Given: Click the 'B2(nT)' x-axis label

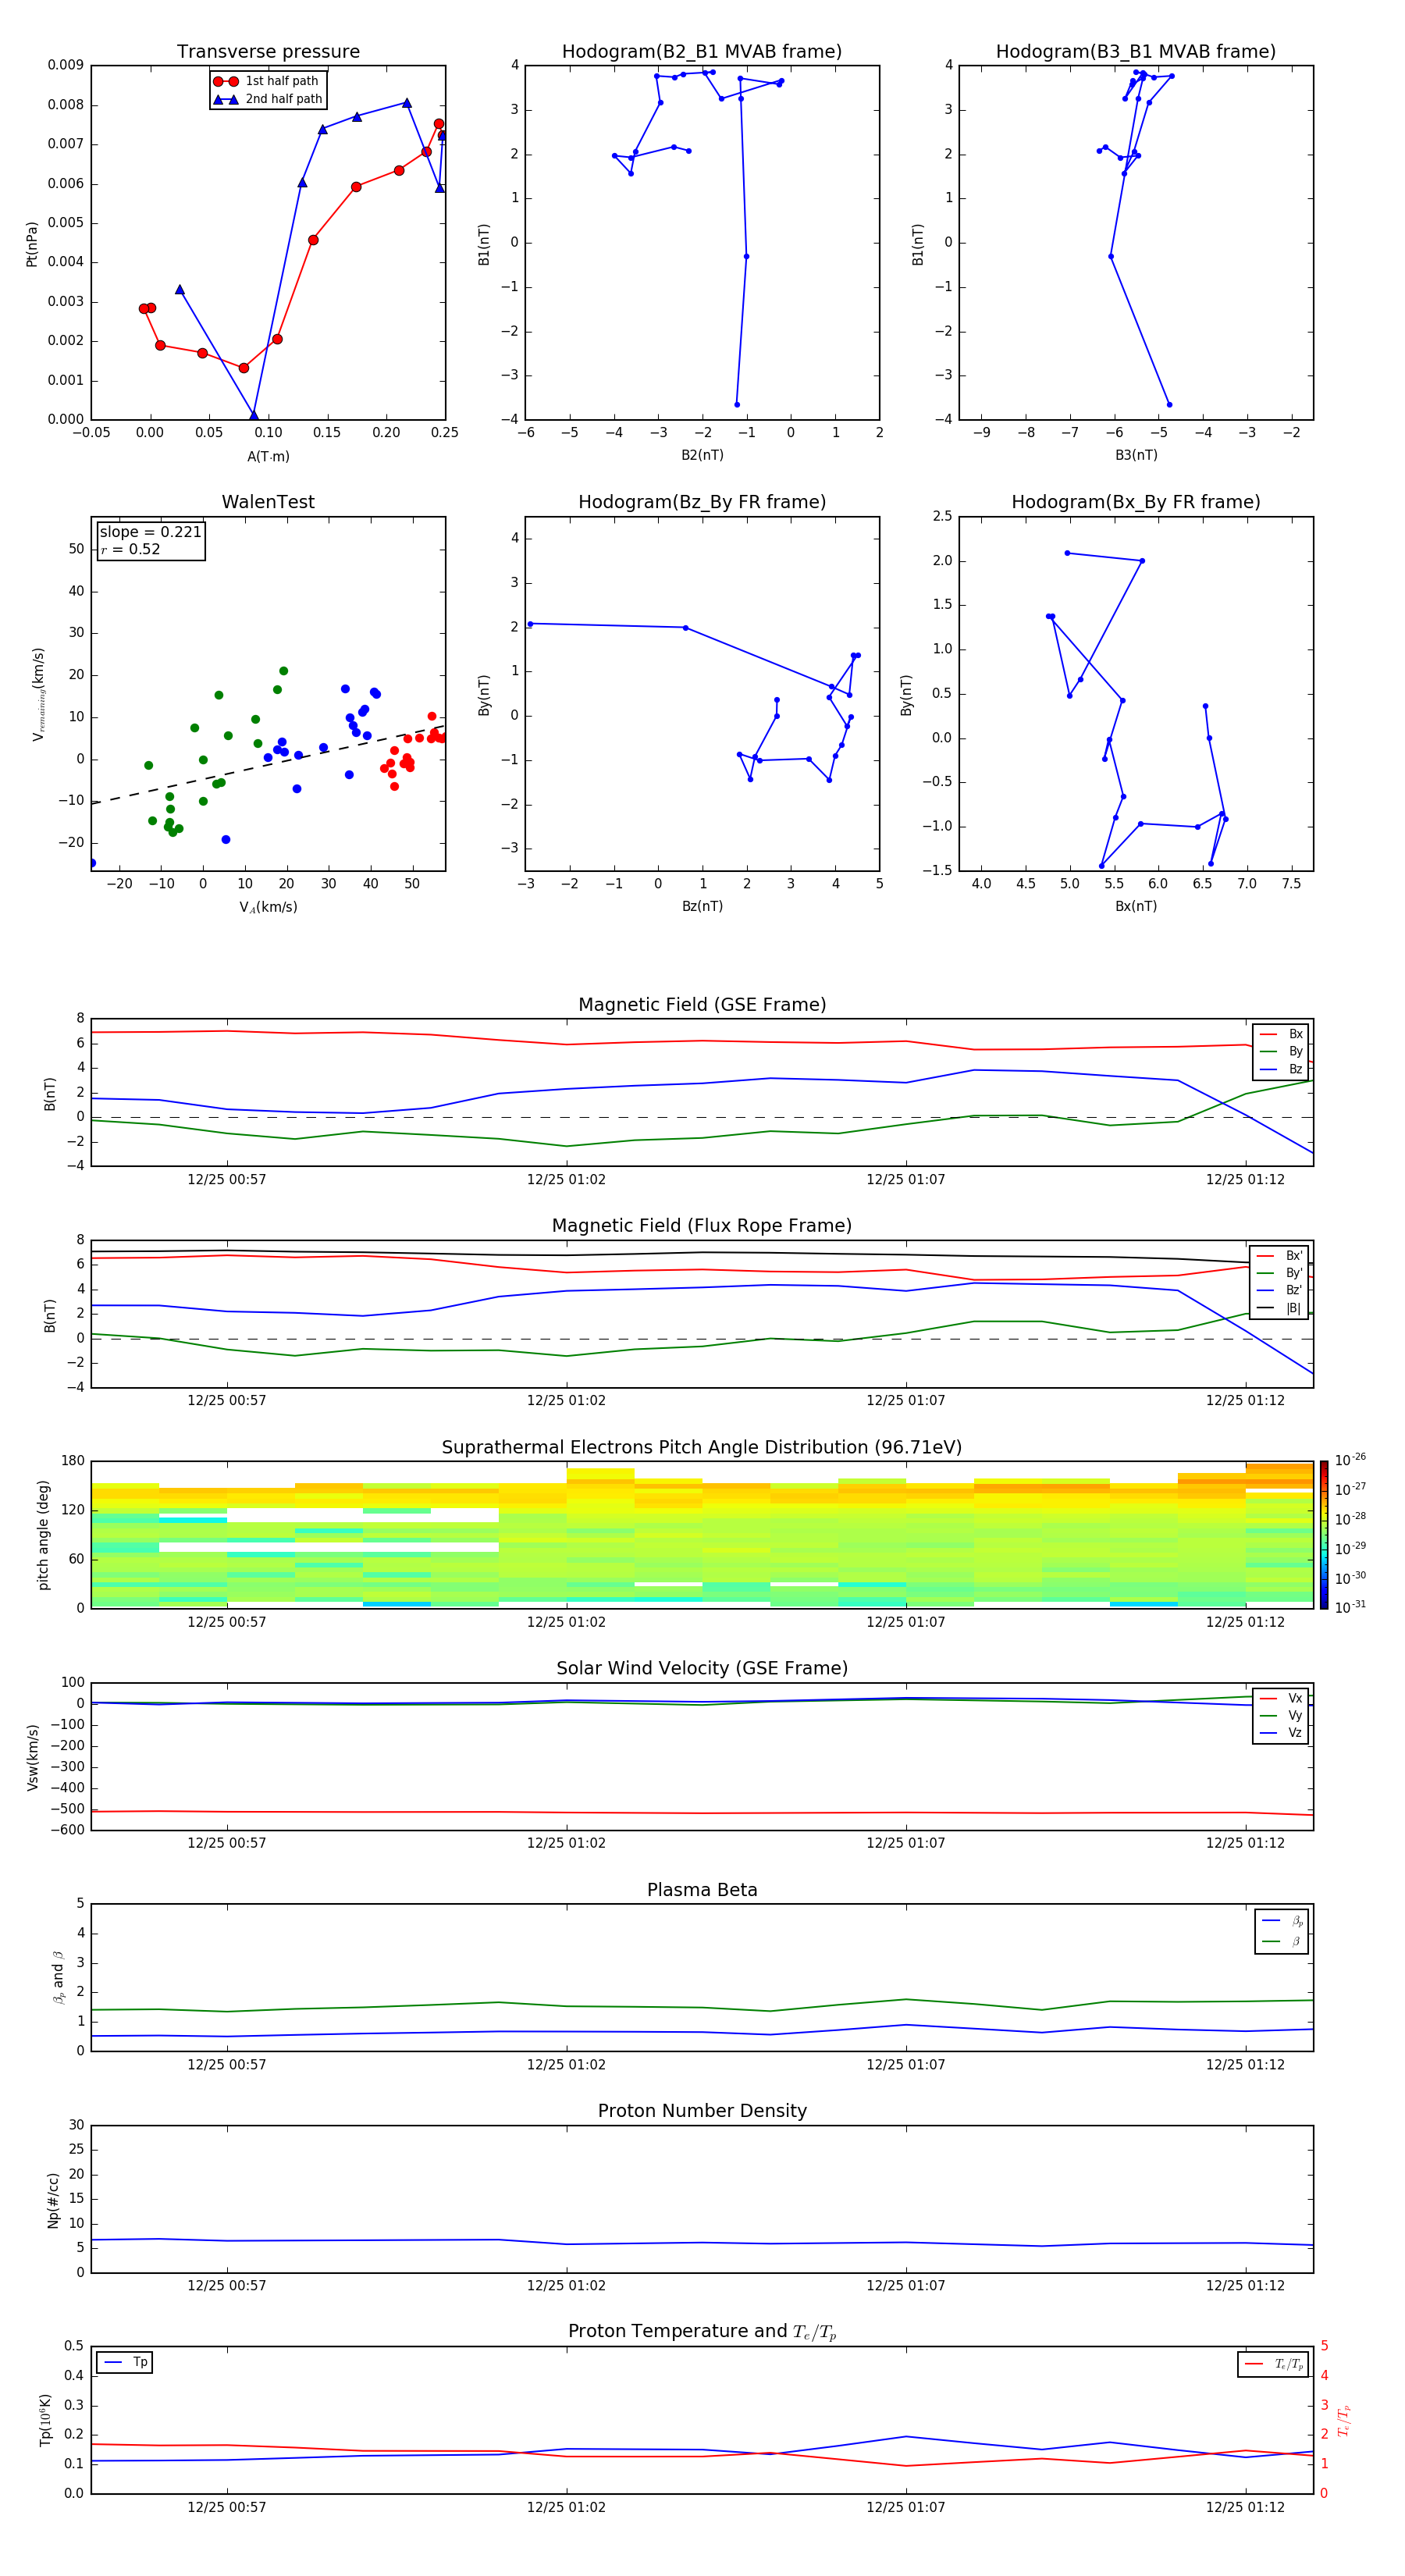Looking at the screenshot, I should [702, 455].
